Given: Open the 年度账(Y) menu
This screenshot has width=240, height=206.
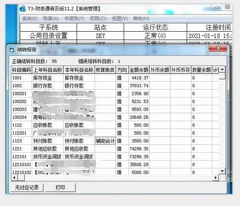Looking at the screenshot, I should 74,19.
